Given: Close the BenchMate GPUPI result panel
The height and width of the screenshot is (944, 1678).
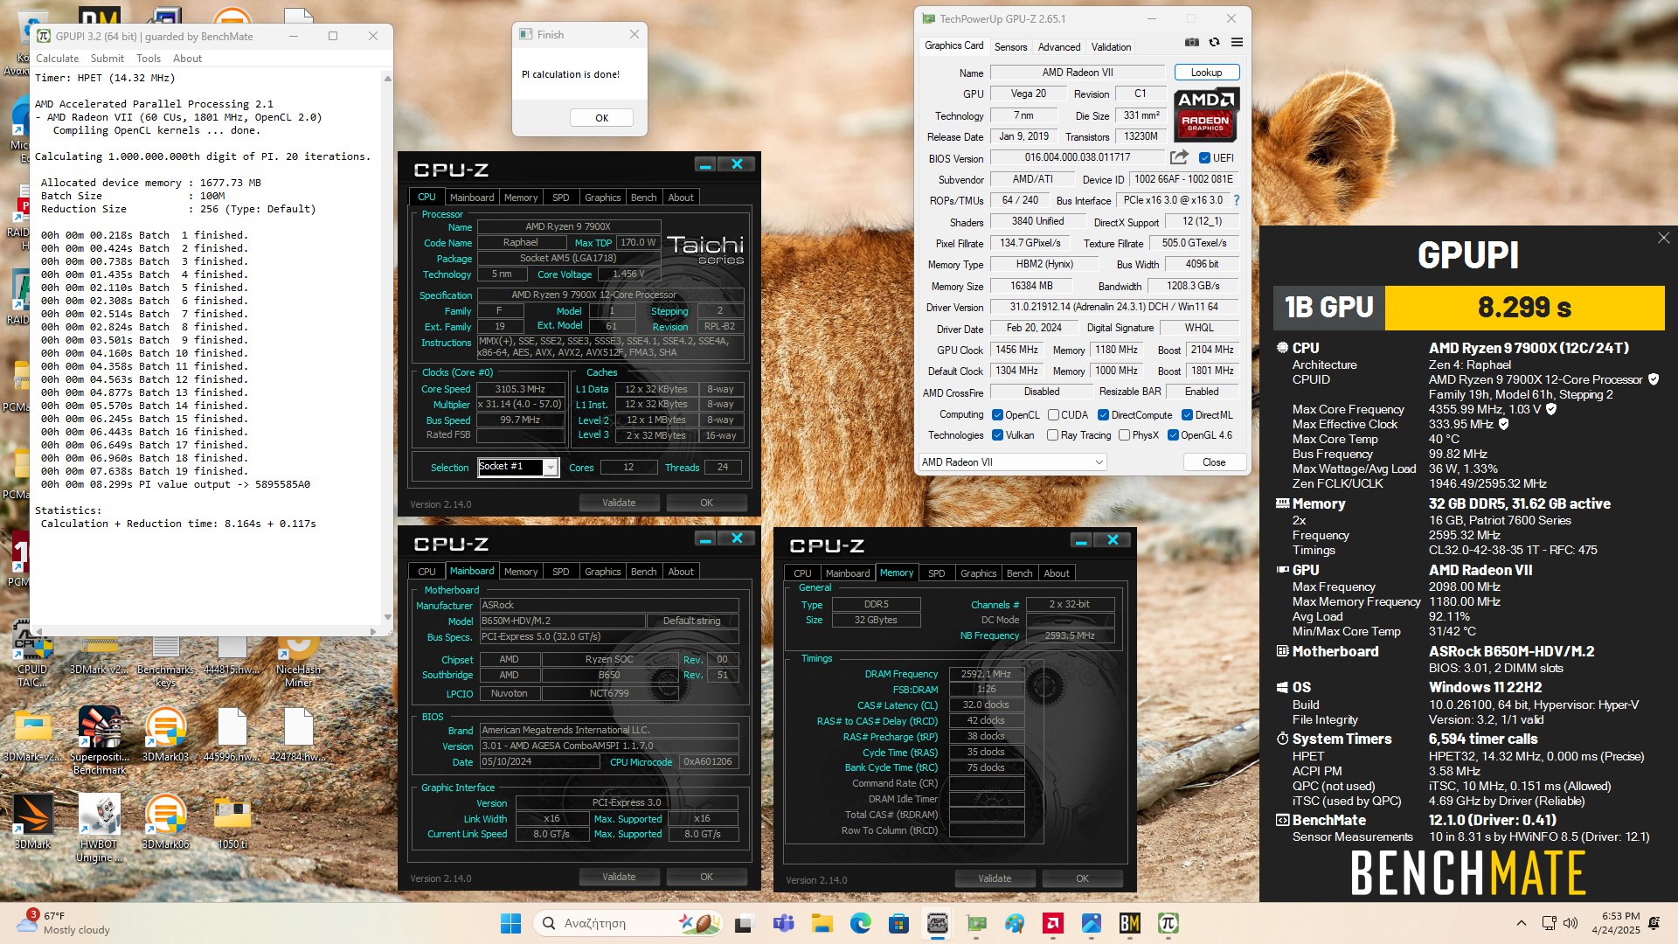Looking at the screenshot, I should pyautogui.click(x=1663, y=238).
